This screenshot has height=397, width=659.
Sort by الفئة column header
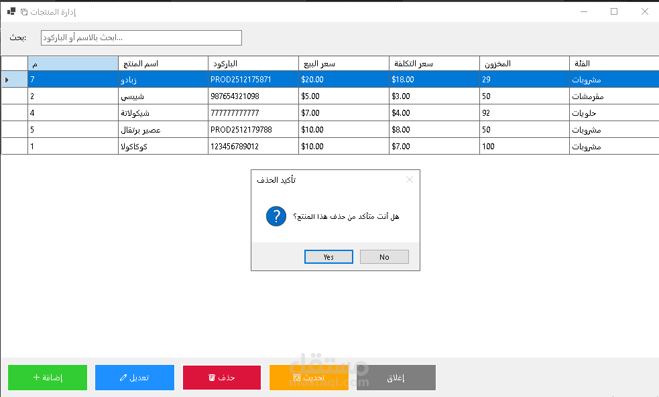point(615,64)
